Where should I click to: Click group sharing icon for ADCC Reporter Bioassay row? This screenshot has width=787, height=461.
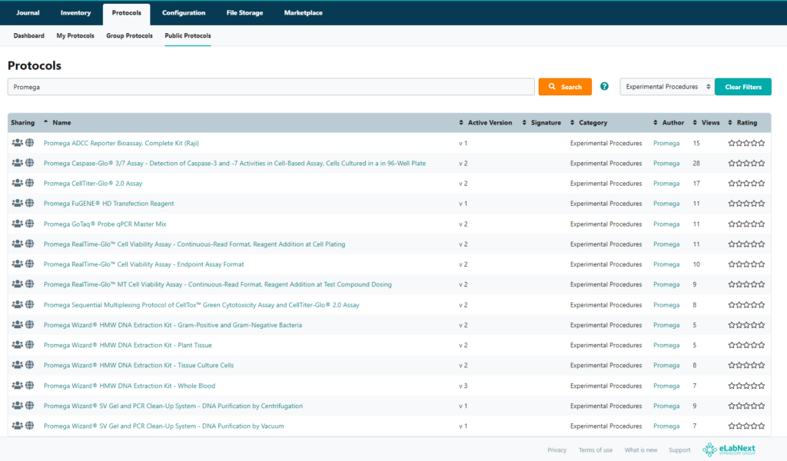pyautogui.click(x=17, y=143)
